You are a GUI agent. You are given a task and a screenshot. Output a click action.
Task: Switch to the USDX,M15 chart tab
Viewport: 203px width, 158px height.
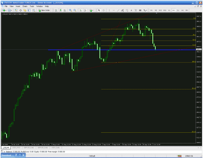16,148
